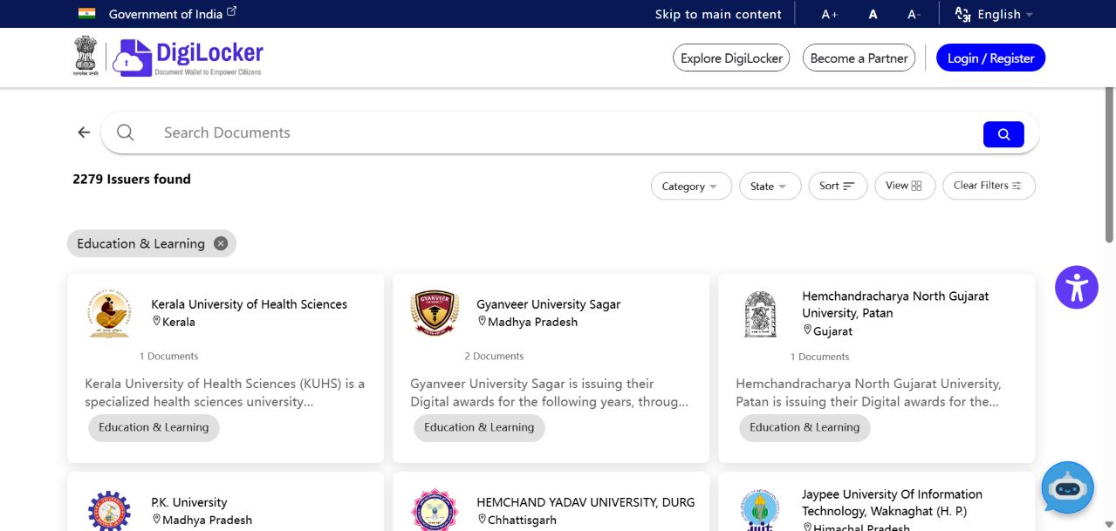Open the Sort options

838,186
